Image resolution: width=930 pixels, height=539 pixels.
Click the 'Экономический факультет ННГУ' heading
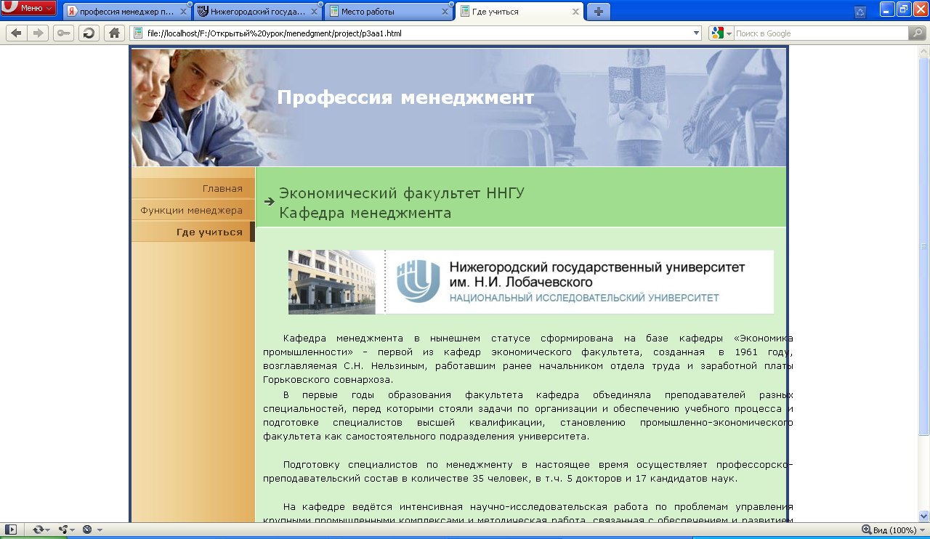tap(402, 193)
